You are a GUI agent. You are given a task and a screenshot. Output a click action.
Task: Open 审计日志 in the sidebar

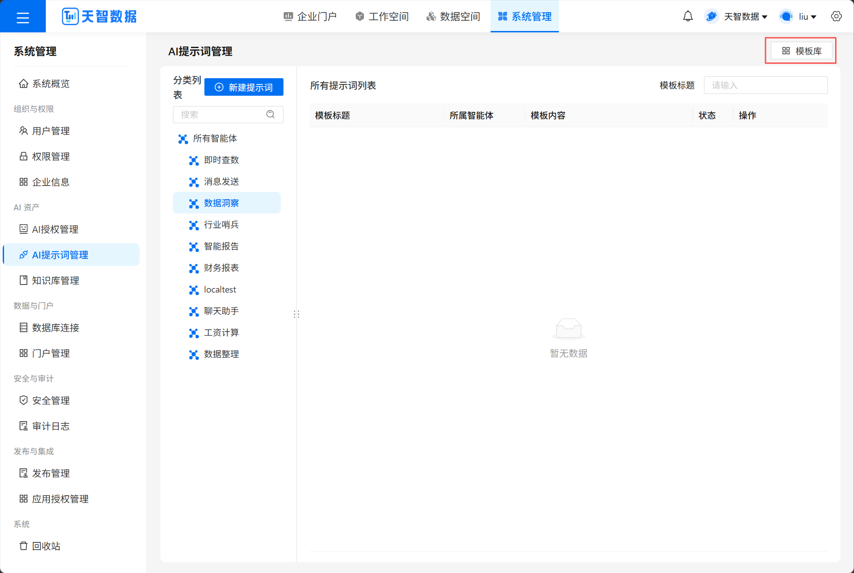(x=71, y=426)
